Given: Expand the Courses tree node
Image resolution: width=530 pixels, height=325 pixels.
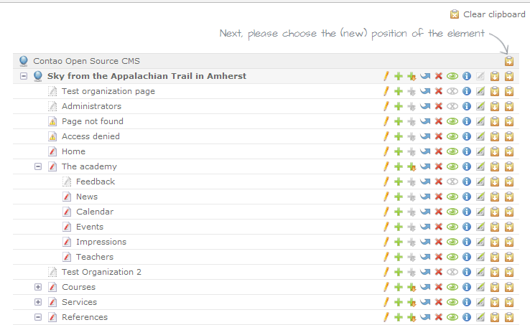Looking at the screenshot, I should coord(38,287).
